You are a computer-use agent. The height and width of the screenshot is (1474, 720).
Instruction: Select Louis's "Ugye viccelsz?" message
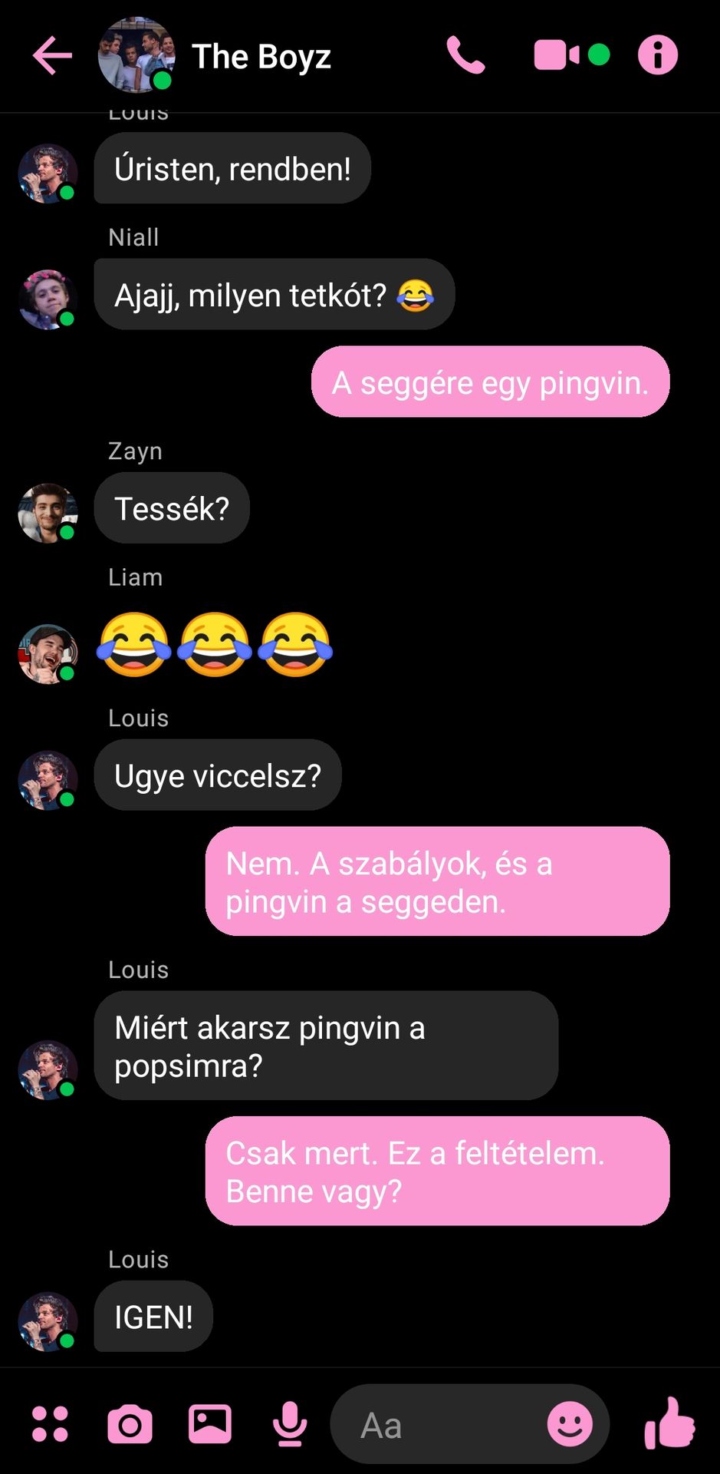pyautogui.click(x=218, y=775)
